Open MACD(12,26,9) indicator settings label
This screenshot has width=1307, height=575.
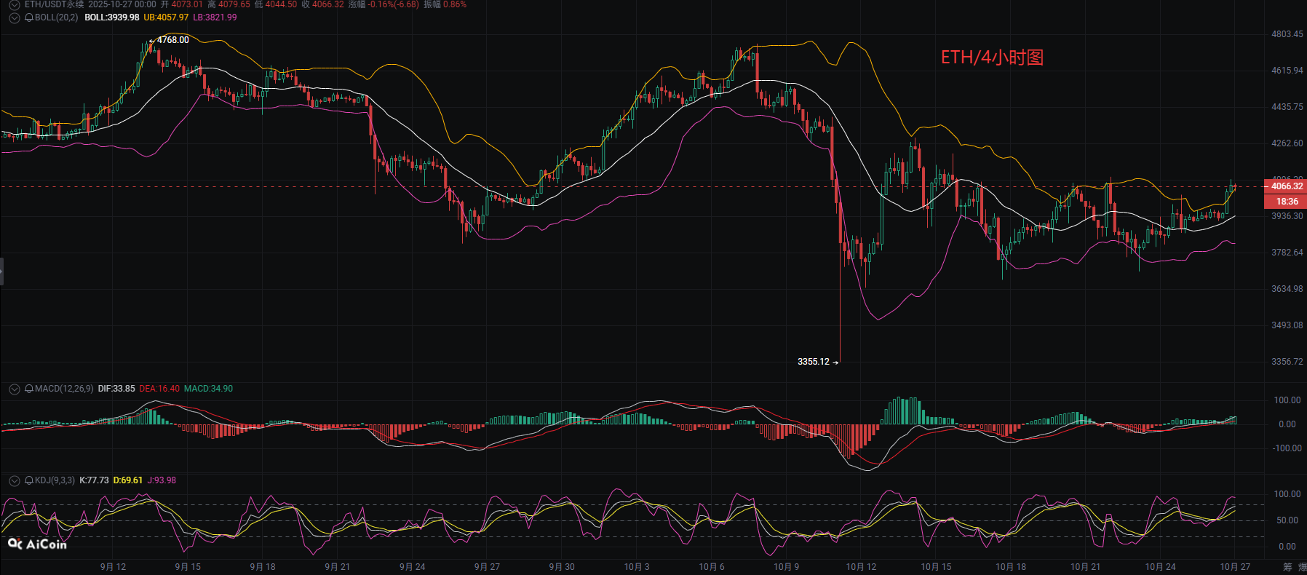point(64,389)
